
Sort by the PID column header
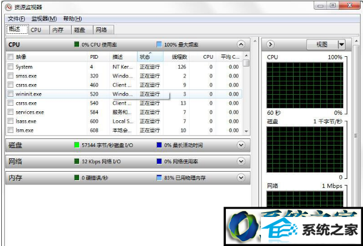pyautogui.click(x=98, y=57)
